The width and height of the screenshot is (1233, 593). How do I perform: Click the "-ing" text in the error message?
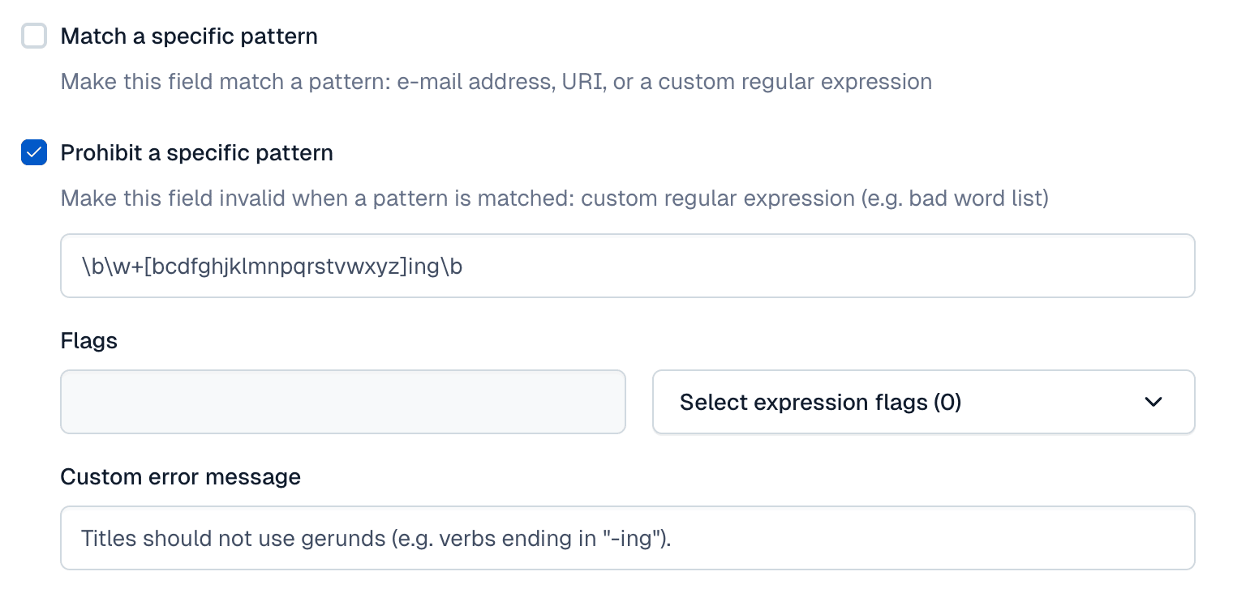(628, 539)
